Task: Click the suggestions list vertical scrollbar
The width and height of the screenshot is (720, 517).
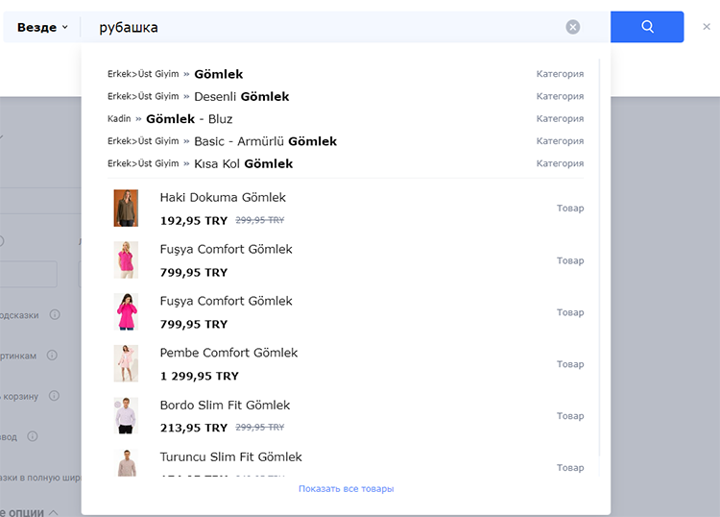Action: pyautogui.click(x=600, y=259)
